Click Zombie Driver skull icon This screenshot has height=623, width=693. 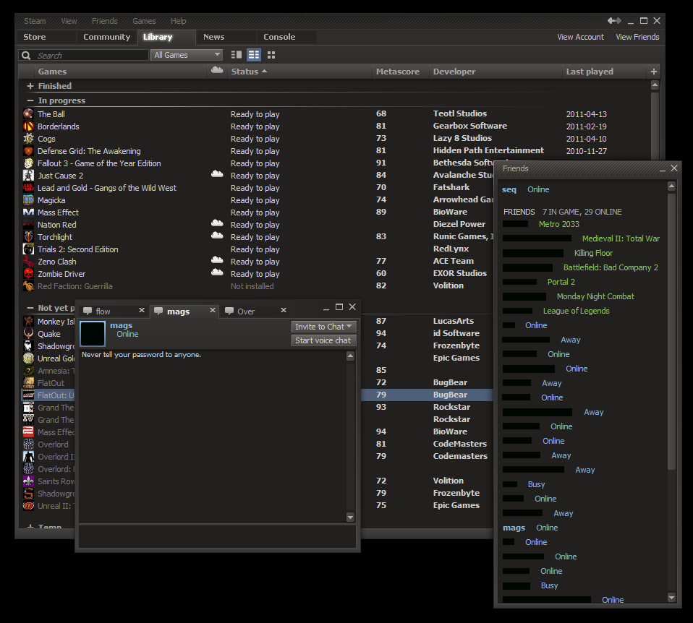coord(28,274)
